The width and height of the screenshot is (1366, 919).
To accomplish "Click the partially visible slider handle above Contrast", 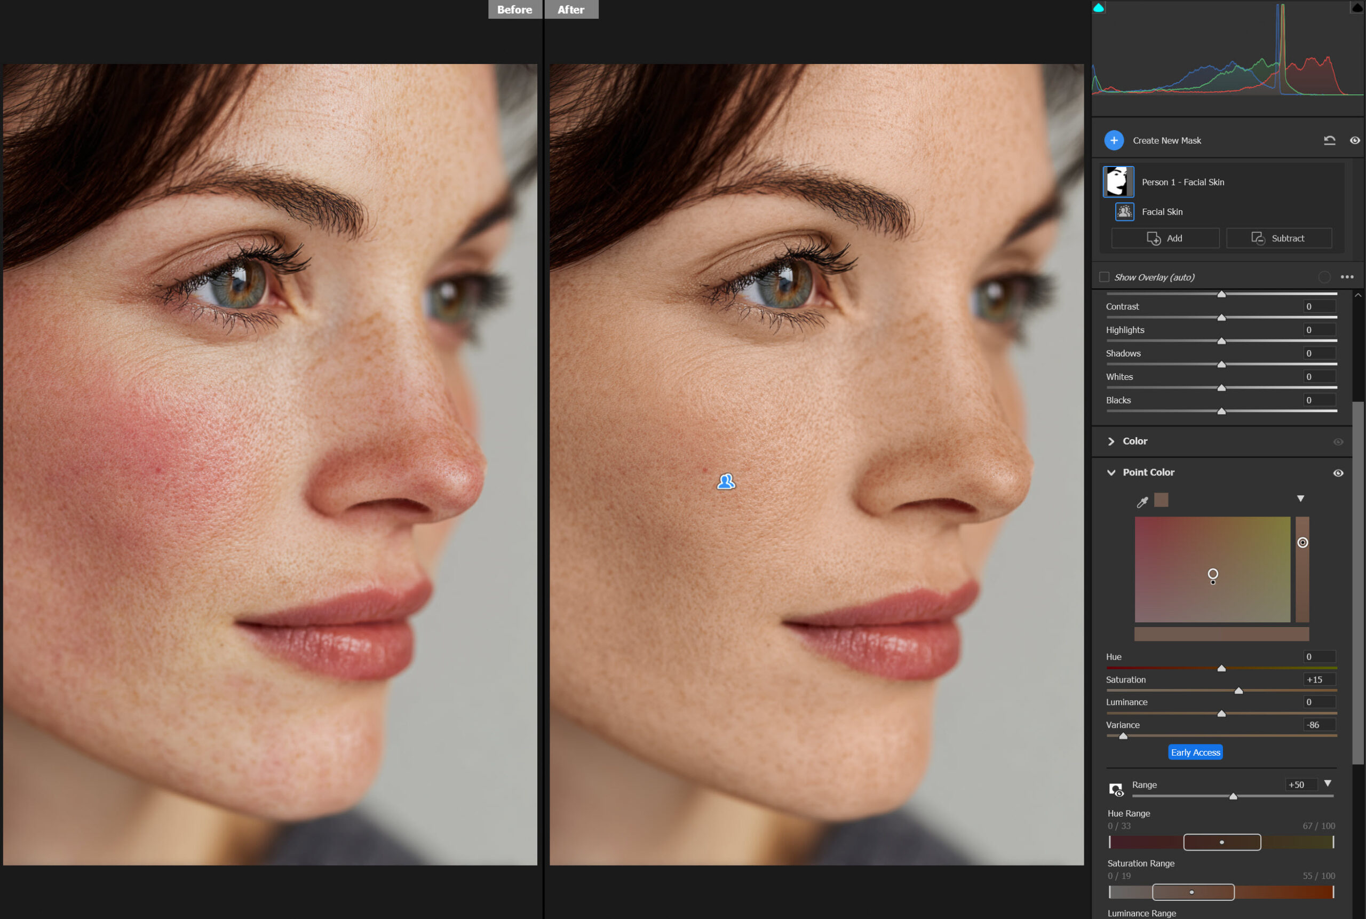I will pyautogui.click(x=1221, y=294).
